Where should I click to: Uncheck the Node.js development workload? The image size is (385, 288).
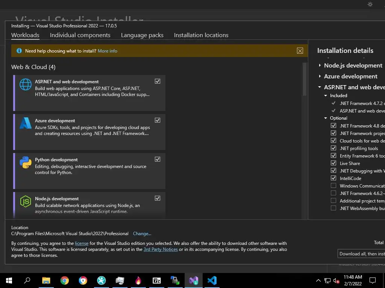pyautogui.click(x=158, y=198)
